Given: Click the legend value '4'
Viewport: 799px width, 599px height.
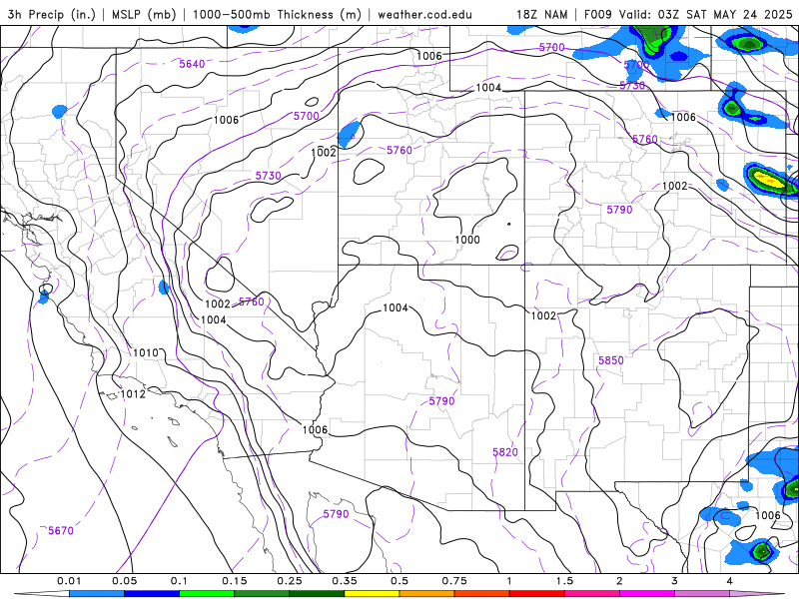Looking at the screenshot, I should (x=730, y=581).
